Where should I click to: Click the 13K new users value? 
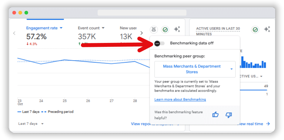(126, 37)
